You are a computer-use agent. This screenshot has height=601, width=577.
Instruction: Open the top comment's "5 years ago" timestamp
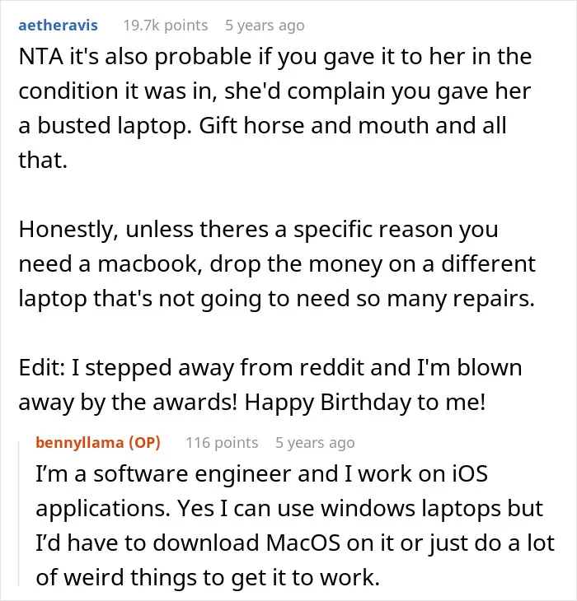point(265,26)
